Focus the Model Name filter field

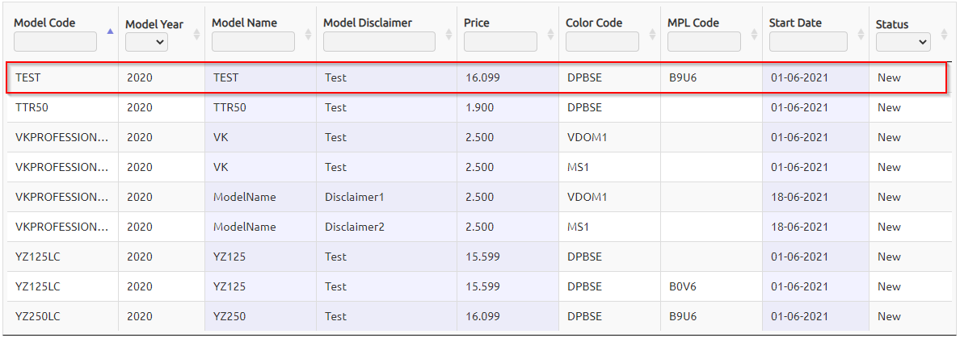(253, 42)
